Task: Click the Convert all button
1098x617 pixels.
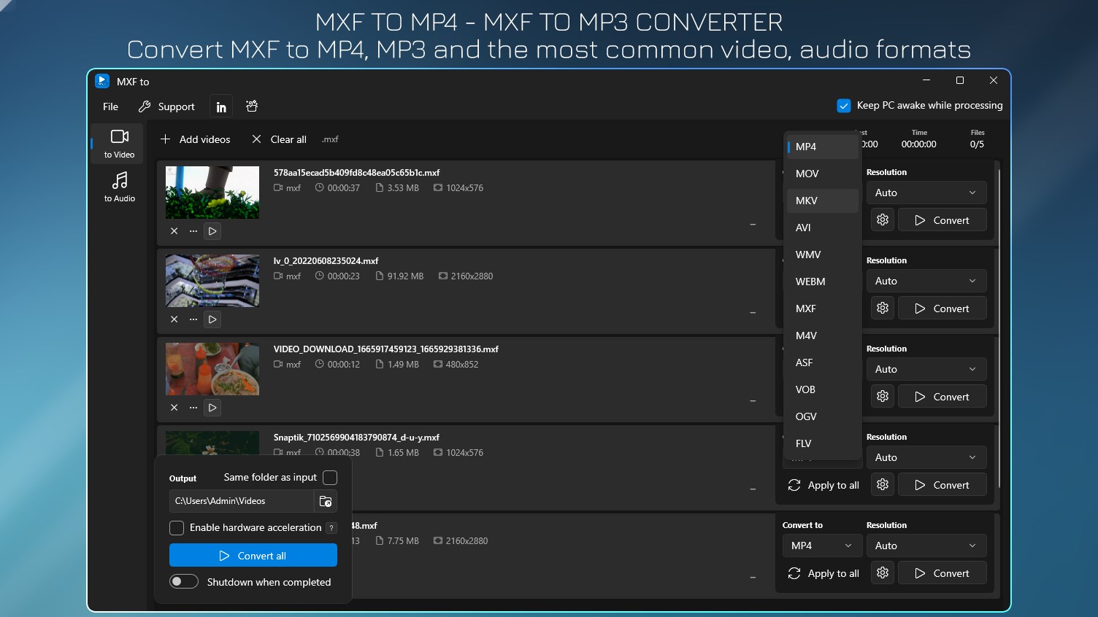Action: pos(253,555)
